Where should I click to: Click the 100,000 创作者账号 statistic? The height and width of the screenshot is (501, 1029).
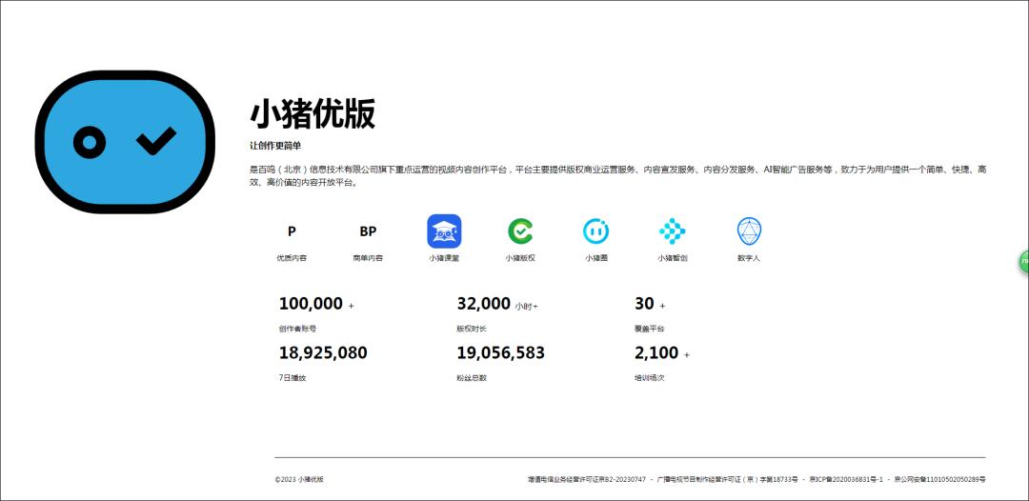(311, 304)
